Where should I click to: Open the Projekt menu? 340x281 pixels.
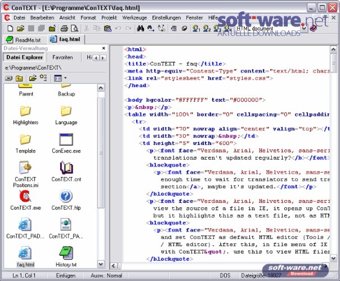pos(109,18)
